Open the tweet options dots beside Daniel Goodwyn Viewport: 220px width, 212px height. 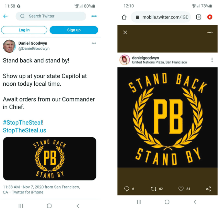[x=94, y=43]
